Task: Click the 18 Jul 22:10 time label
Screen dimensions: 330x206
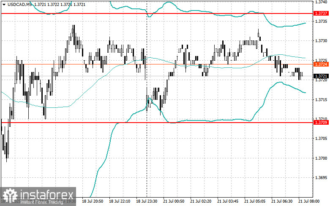Action: [120, 201]
